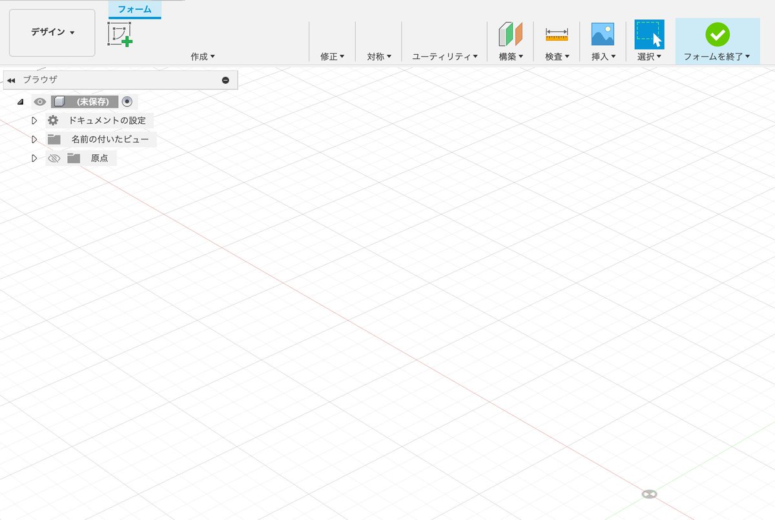Viewport: 775px width, 520px height.
Task: Click the Inspect measure ruler icon
Action: click(x=557, y=35)
